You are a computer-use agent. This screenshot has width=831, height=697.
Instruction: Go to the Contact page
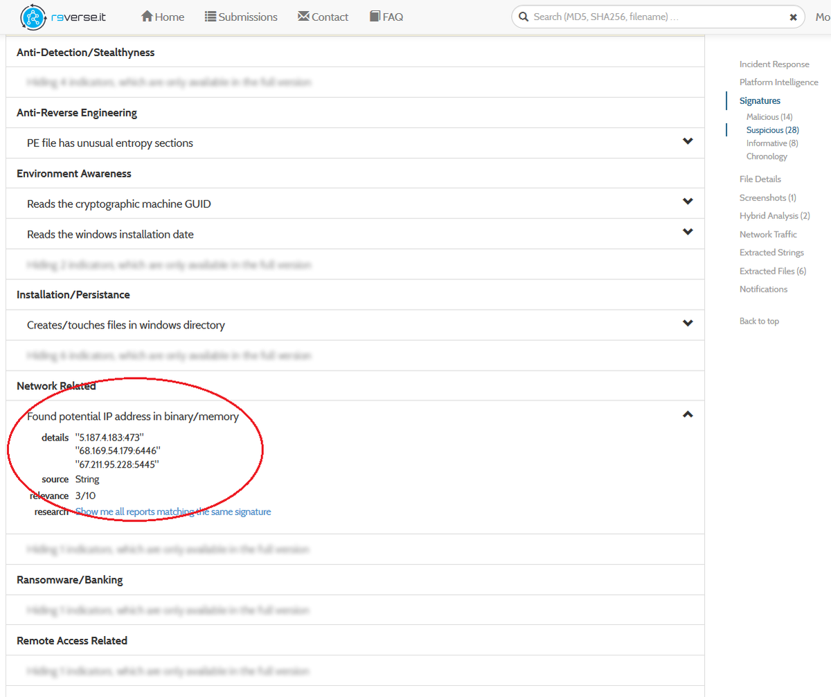323,17
